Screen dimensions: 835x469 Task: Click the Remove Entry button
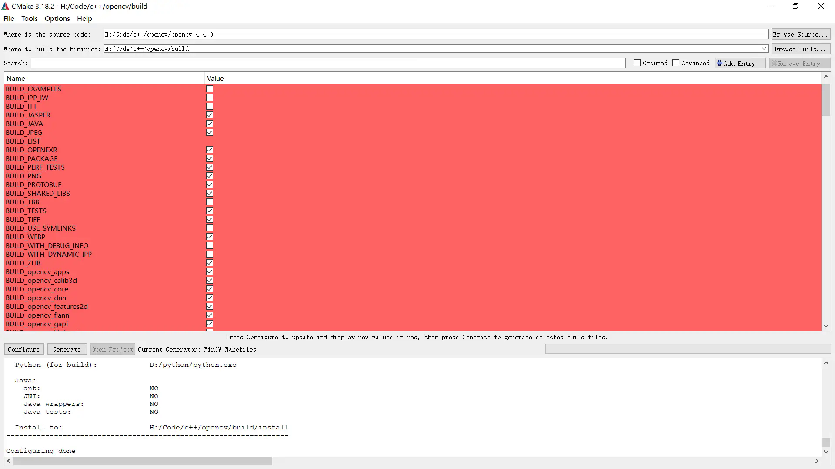(x=799, y=64)
